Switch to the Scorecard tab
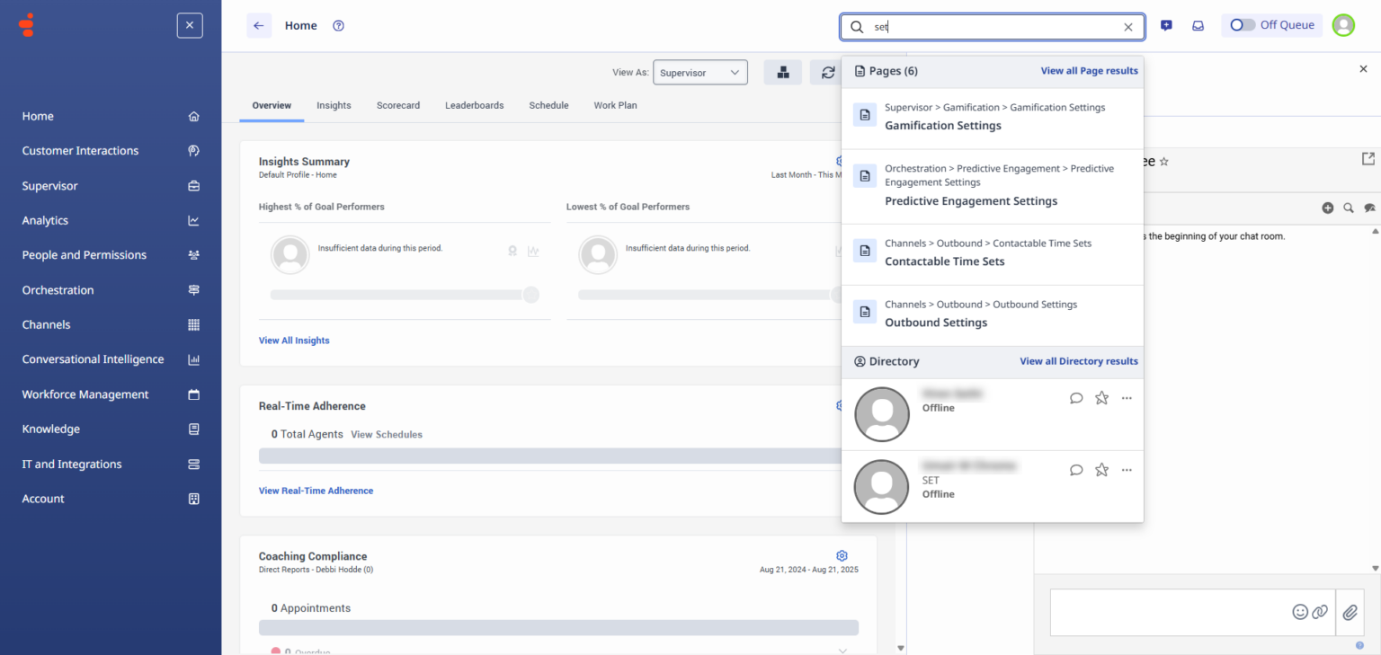Image resolution: width=1381 pixels, height=655 pixels. pos(398,105)
